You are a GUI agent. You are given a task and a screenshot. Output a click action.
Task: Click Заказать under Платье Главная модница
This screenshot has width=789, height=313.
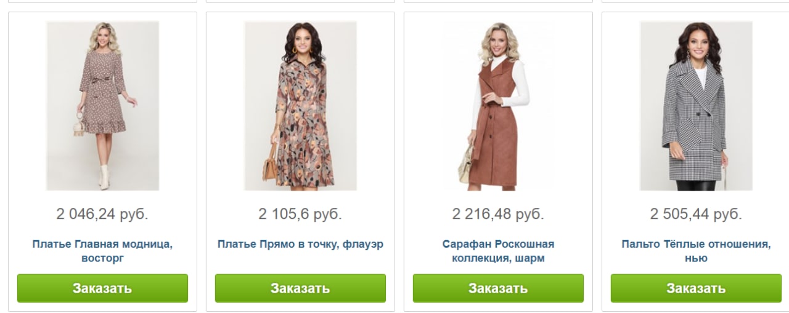click(102, 288)
